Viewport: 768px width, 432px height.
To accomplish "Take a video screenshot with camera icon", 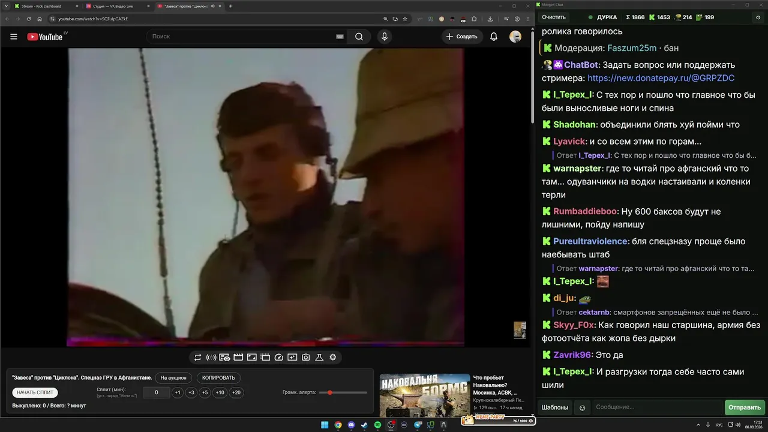I will point(305,358).
